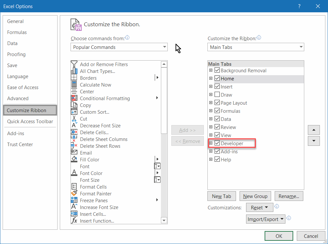Expand the Font Size combo arrow

tap(157, 180)
